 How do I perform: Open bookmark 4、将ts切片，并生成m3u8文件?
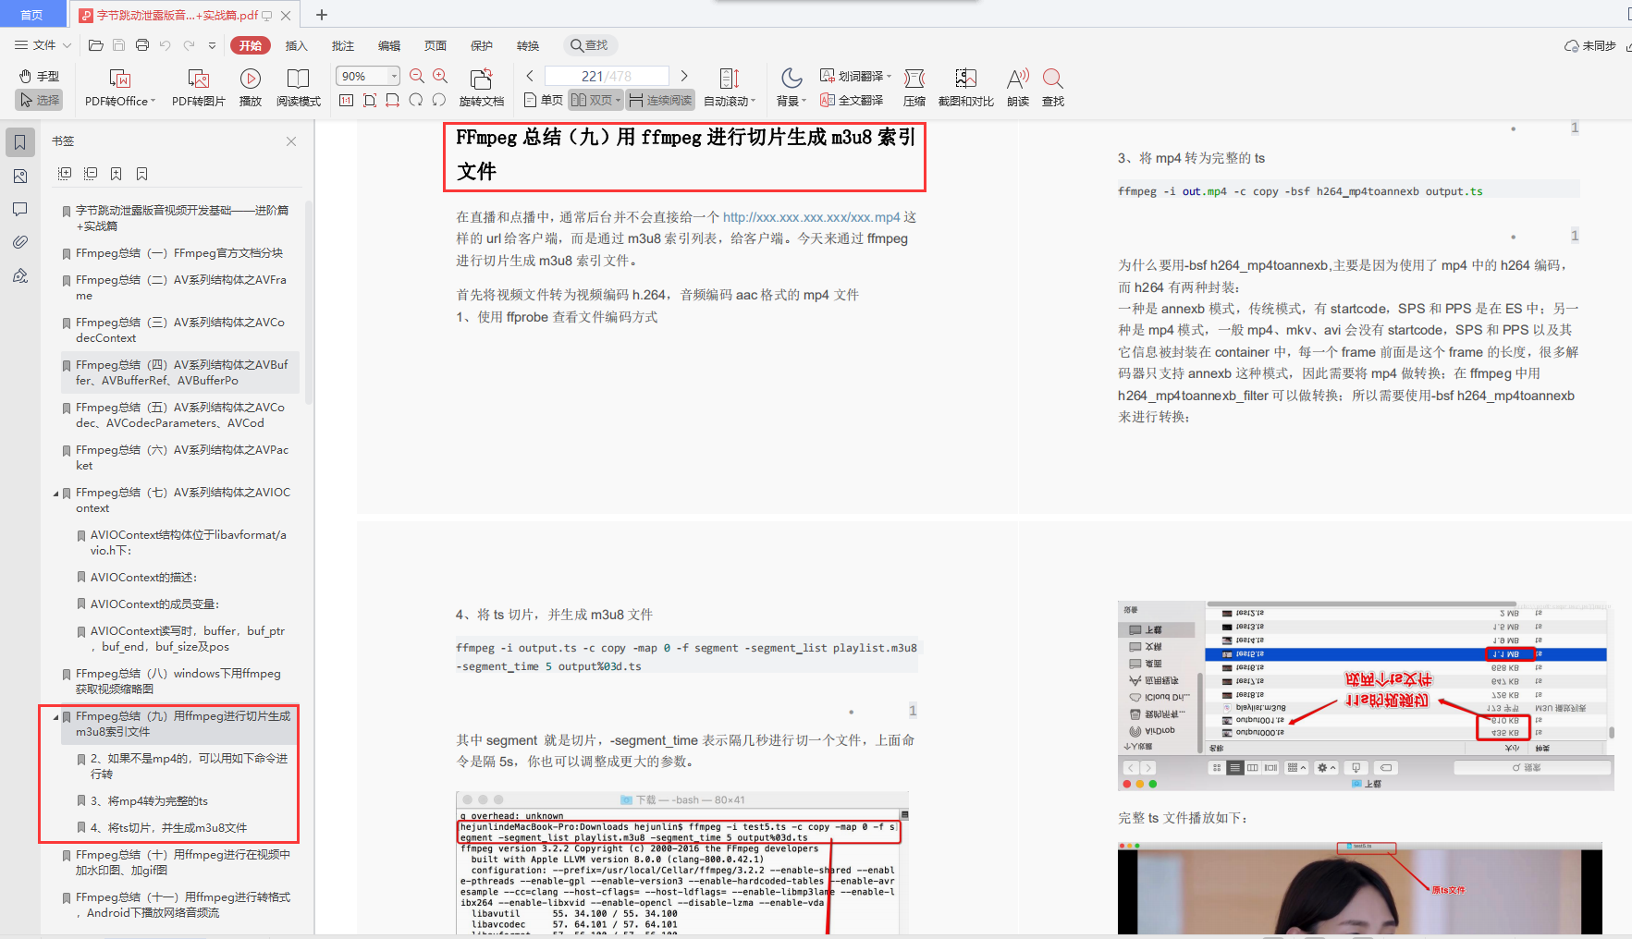pos(168,827)
